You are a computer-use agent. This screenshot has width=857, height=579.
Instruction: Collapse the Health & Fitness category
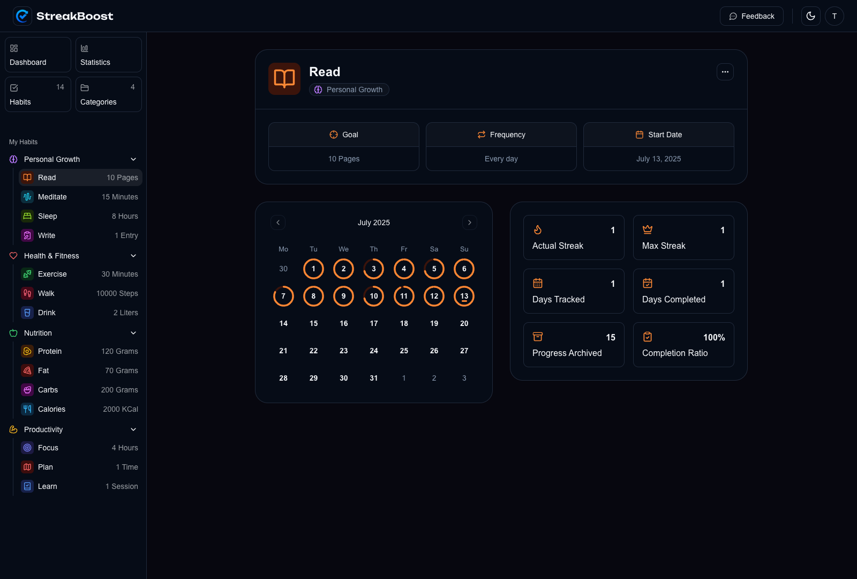pyautogui.click(x=133, y=256)
